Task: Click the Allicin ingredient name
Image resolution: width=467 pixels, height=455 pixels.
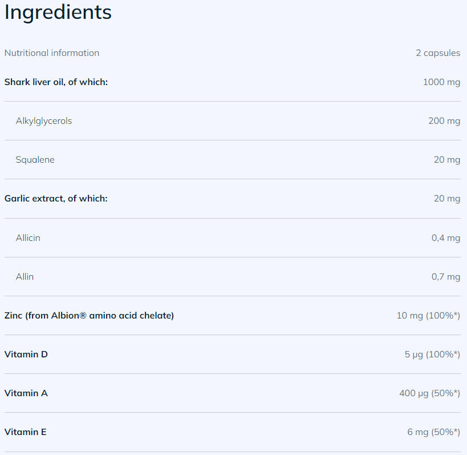Action: coord(28,237)
